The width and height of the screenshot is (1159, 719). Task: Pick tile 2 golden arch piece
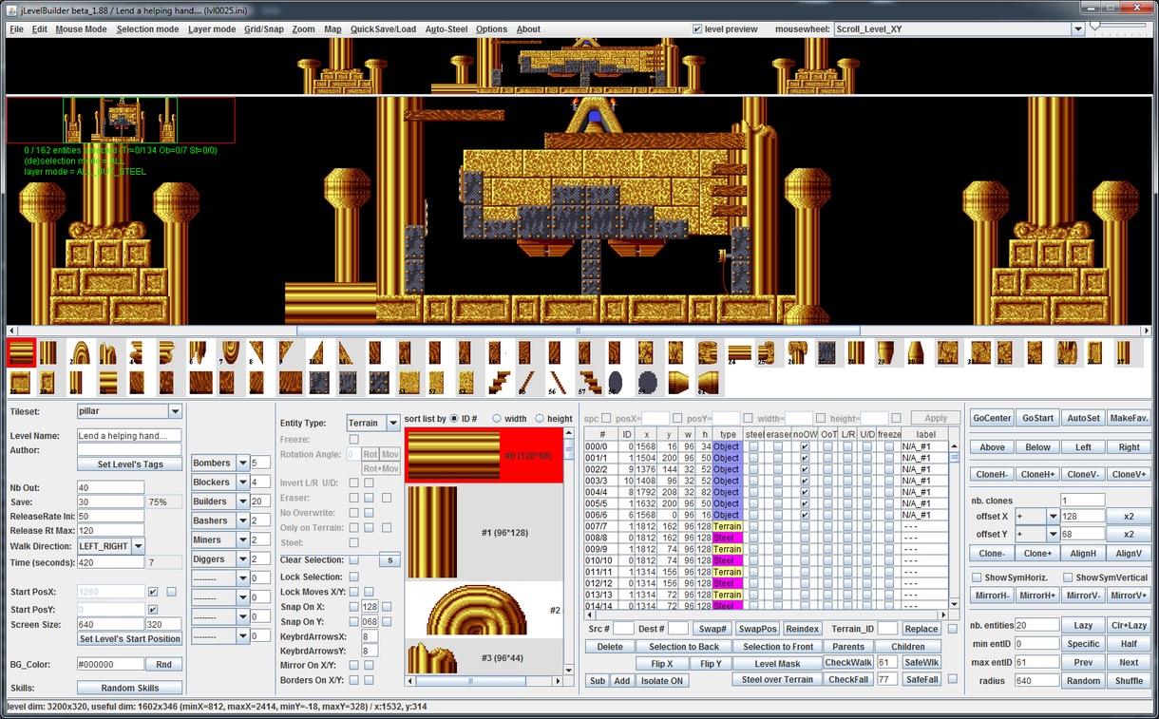click(81, 352)
